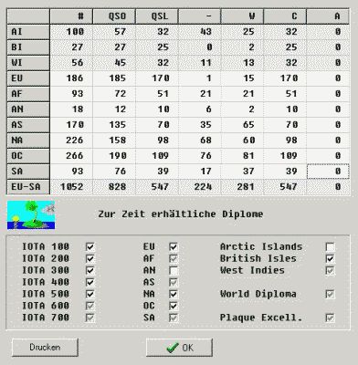
Task: Click the EU-SA totals row header
Action: 28,187
